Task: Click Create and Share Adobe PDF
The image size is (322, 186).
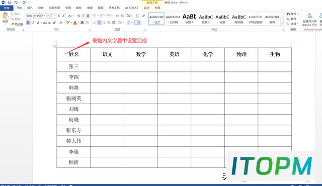Action: coord(309,20)
